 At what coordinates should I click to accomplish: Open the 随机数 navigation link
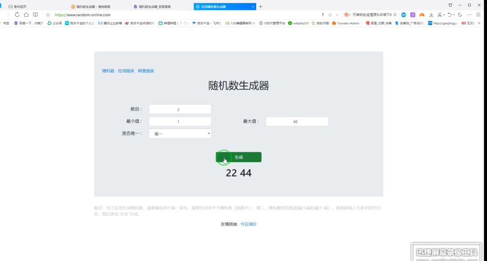click(x=108, y=71)
